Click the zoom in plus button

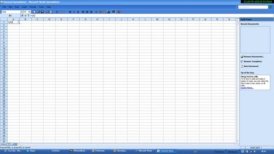pyautogui.click(x=15, y=144)
